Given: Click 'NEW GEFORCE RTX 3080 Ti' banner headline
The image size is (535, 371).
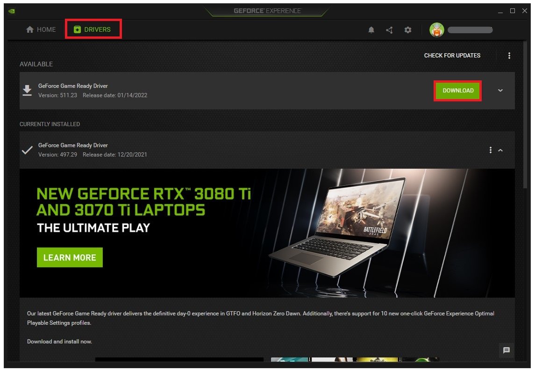Looking at the screenshot, I should (143, 194).
